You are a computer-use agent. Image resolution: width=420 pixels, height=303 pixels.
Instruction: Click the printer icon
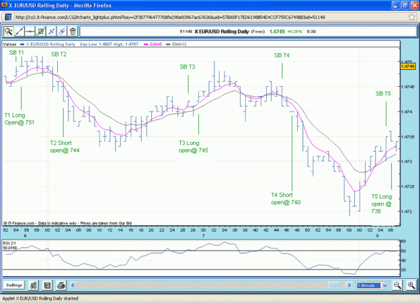pos(61,286)
